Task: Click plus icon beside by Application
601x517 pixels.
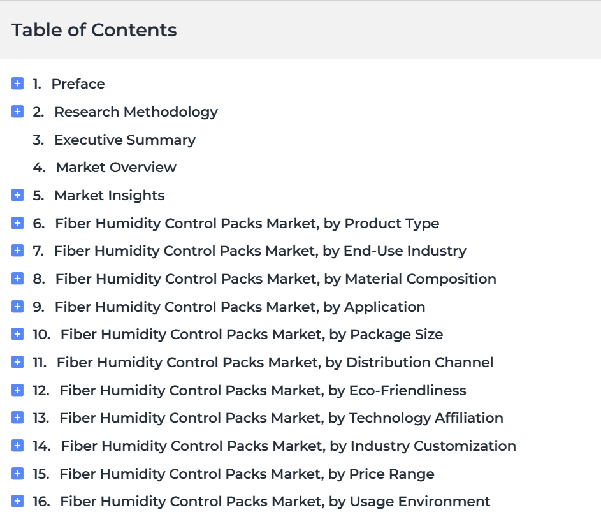Action: coord(17,306)
